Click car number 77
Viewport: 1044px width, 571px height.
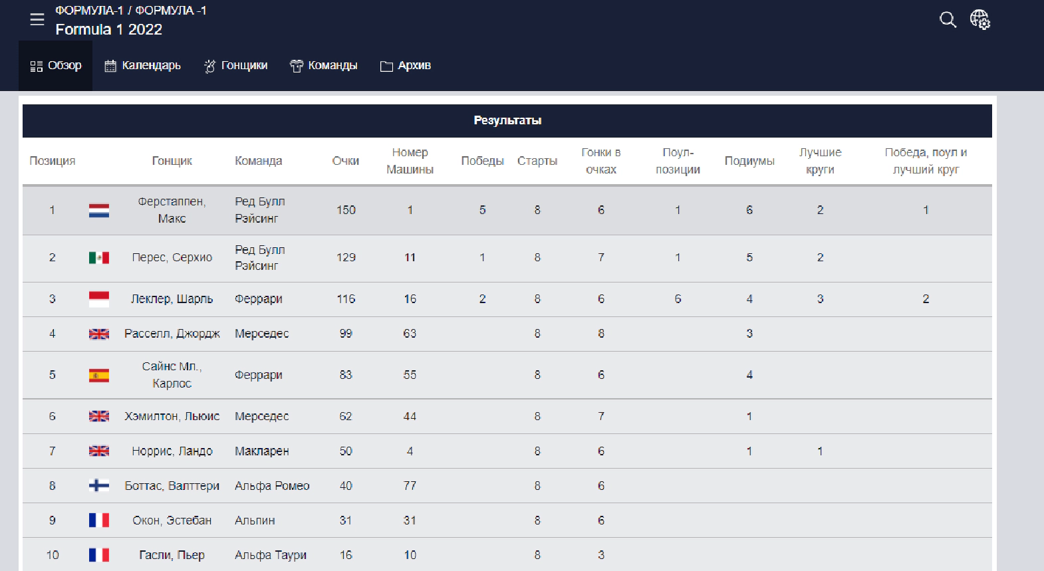pos(410,486)
